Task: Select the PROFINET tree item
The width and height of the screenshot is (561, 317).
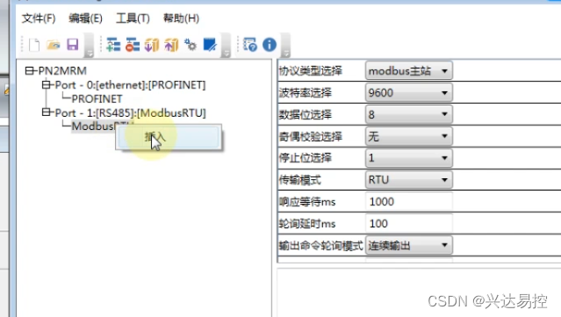Action: (x=97, y=98)
